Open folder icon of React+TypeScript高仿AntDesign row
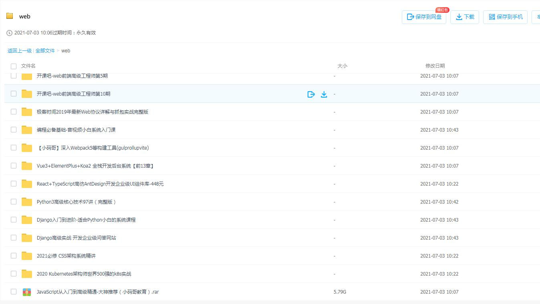 27,184
